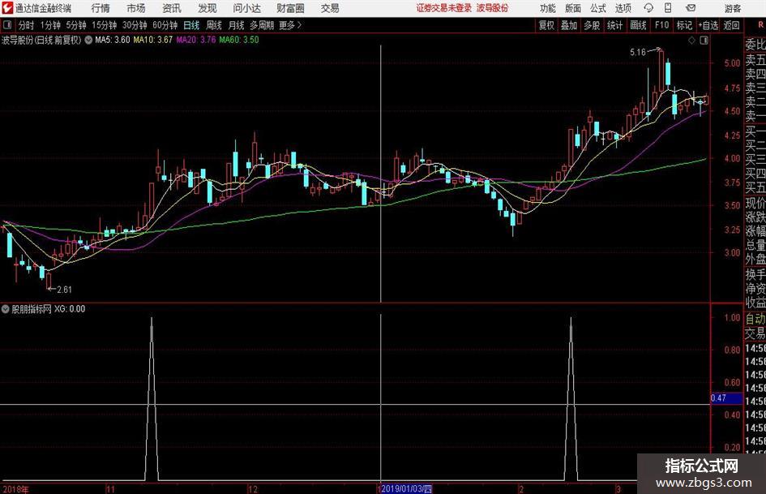
Task: Open the 问小达 menu
Action: coord(246,8)
